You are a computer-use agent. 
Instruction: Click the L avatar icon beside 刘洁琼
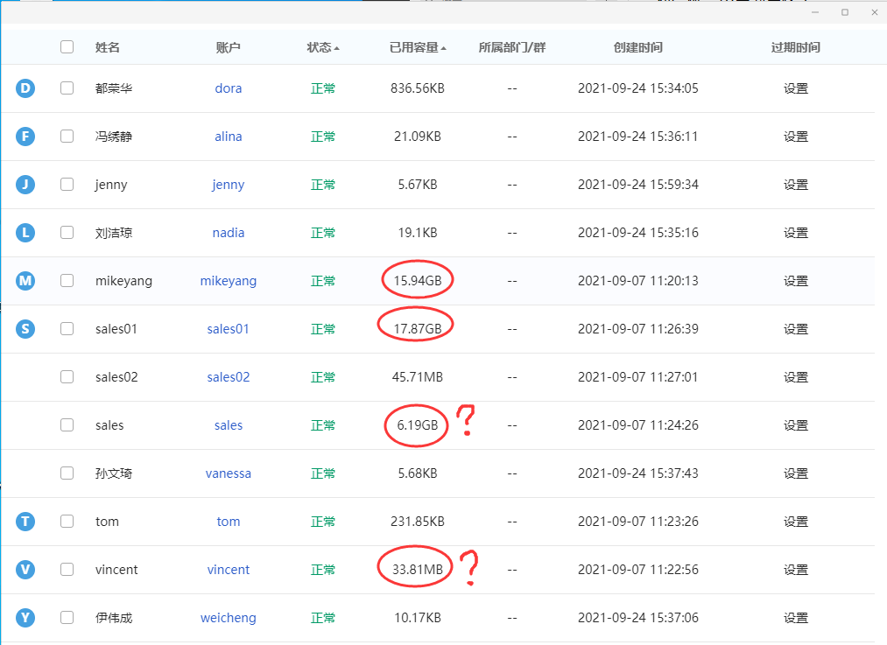(25, 233)
